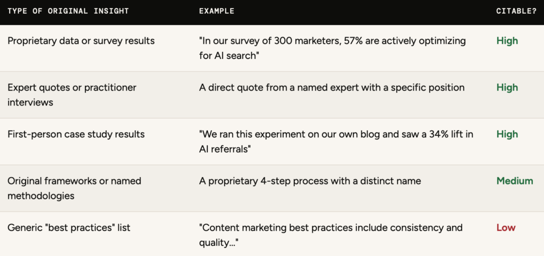
Task: Click the 'Citable?' column header
Action: pos(516,11)
